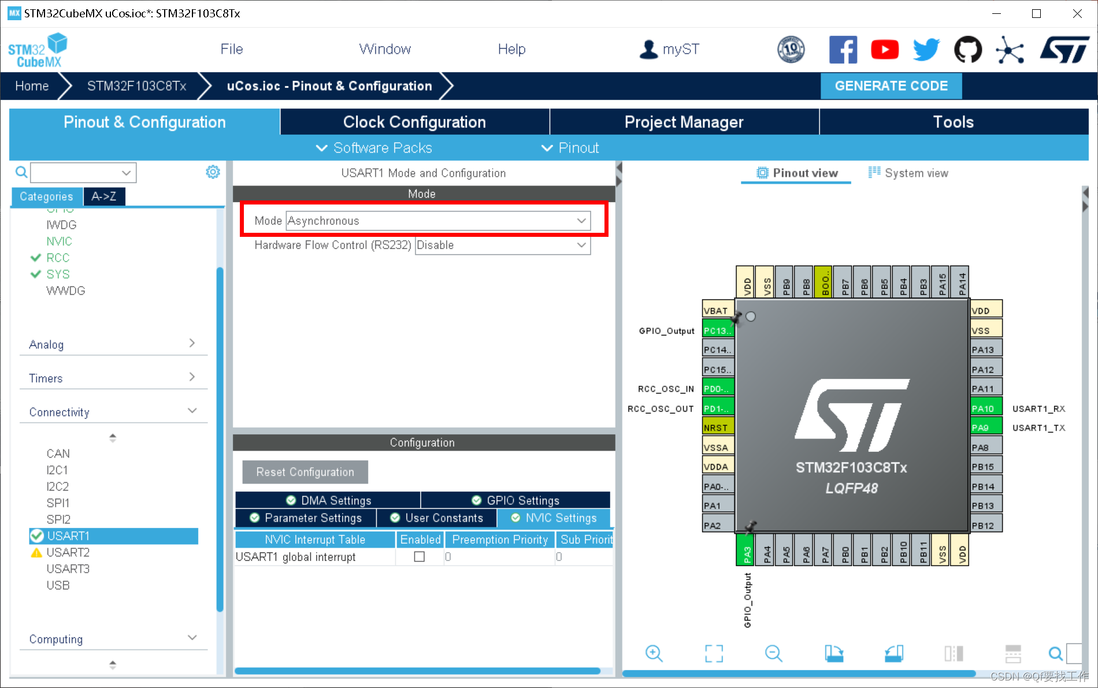
Task: Open the DMA Settings tab
Action: (328, 500)
